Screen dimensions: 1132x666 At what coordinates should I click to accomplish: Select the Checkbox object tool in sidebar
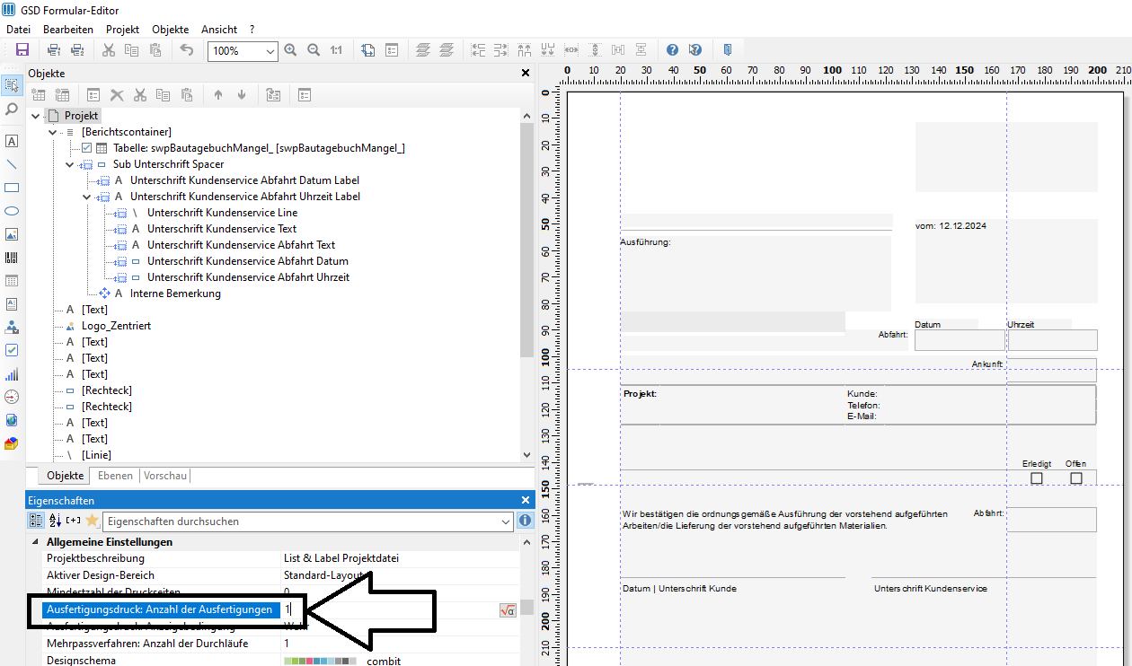click(12, 350)
